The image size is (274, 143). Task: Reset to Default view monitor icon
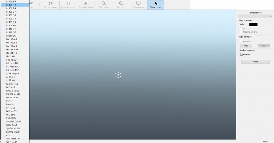tap(138, 4)
